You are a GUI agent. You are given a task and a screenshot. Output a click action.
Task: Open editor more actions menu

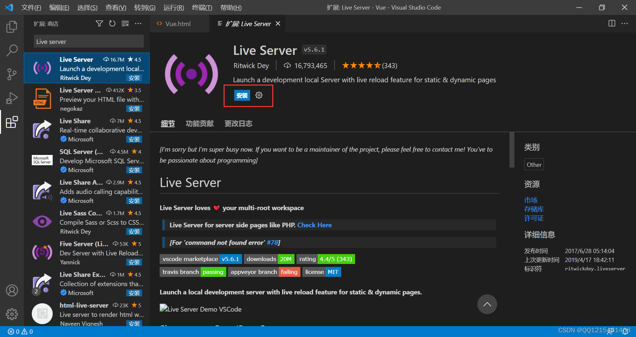pyautogui.click(x=625, y=23)
